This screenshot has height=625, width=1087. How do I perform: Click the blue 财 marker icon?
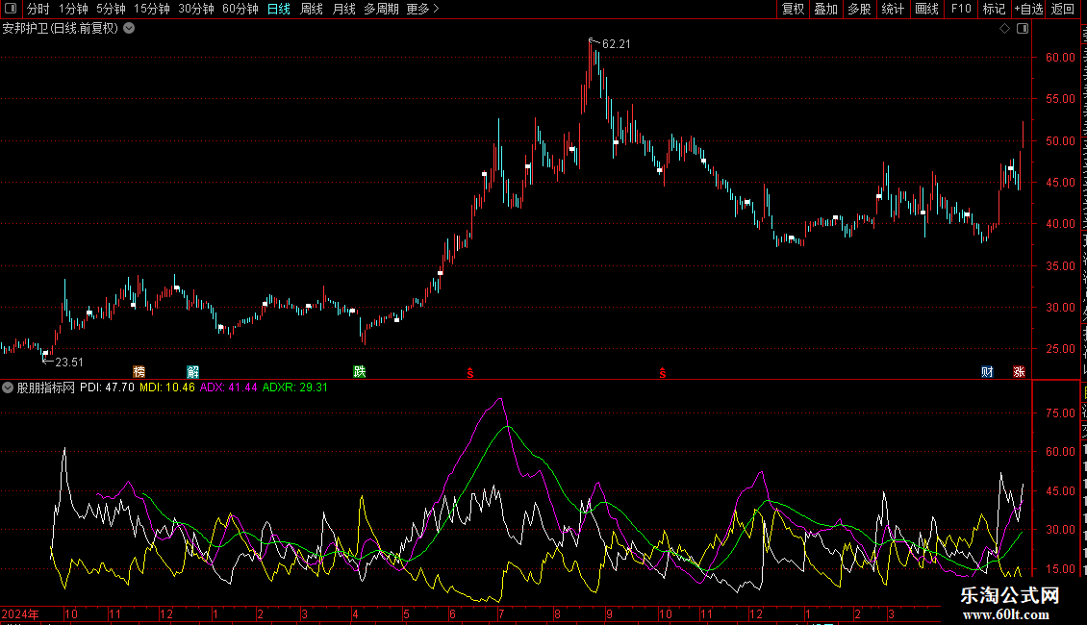(987, 372)
